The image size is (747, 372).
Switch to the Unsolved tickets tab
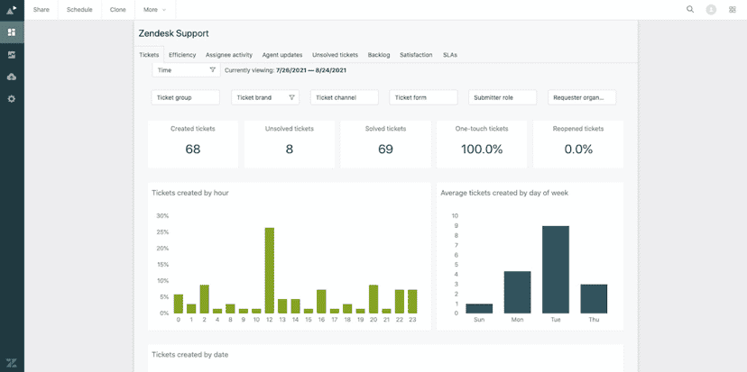pos(336,55)
